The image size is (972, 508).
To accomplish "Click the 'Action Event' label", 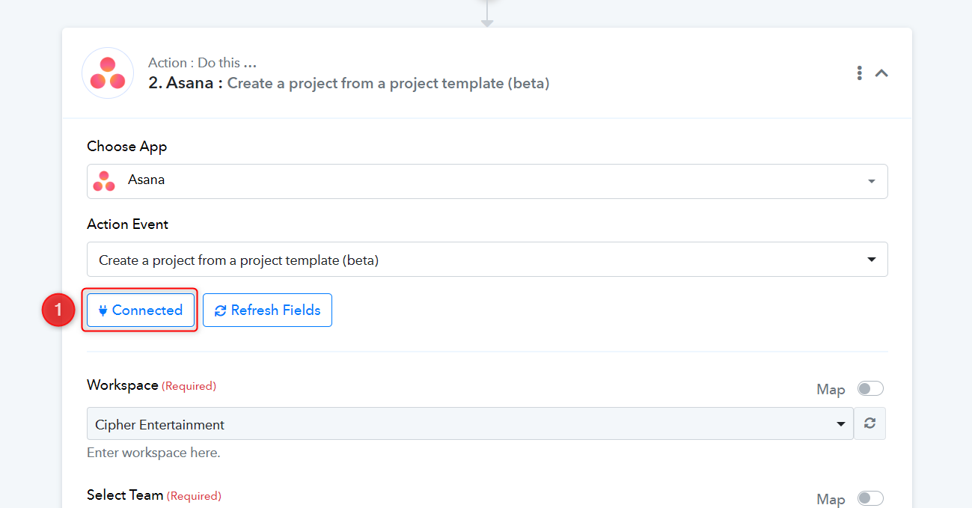I will 128,224.
